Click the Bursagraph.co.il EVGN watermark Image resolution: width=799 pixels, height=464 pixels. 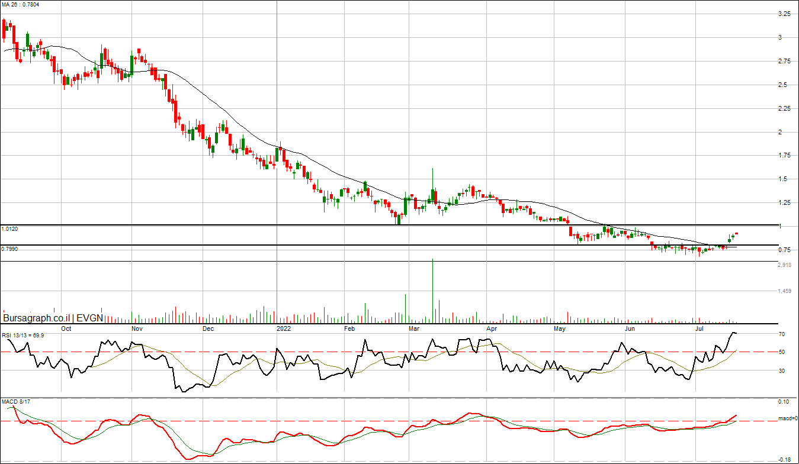[53, 318]
